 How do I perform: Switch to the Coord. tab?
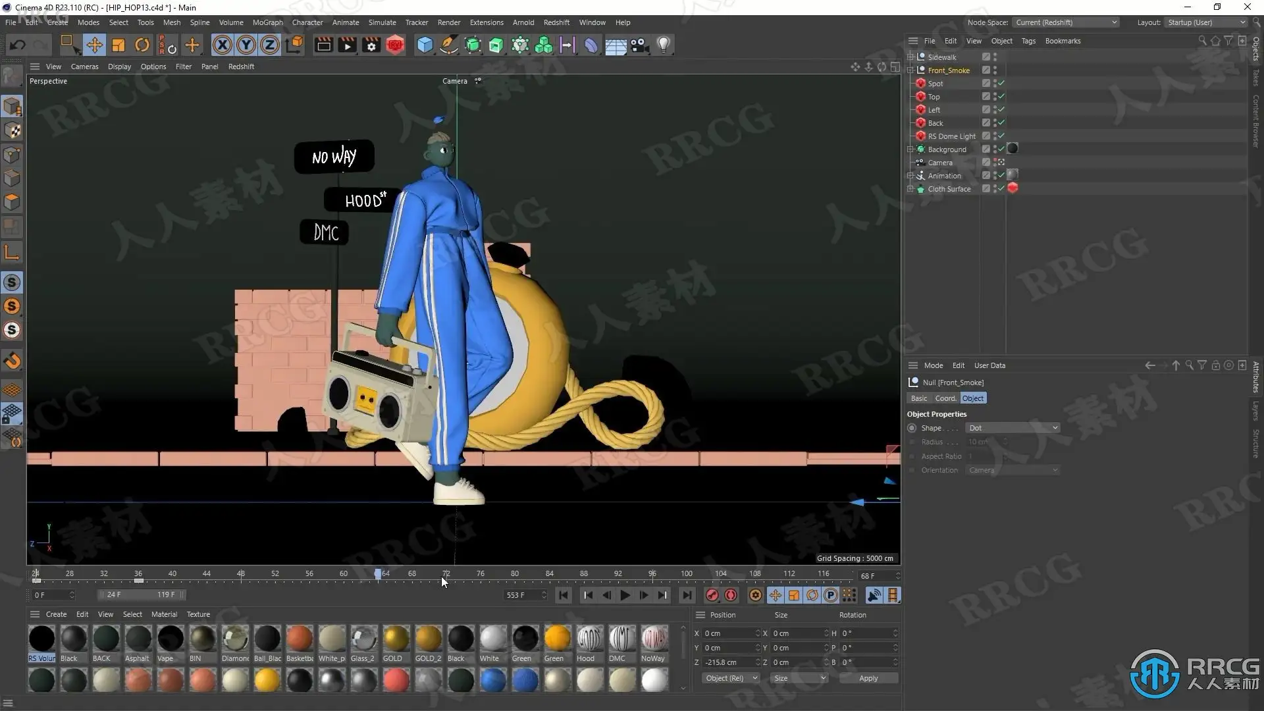click(x=945, y=398)
